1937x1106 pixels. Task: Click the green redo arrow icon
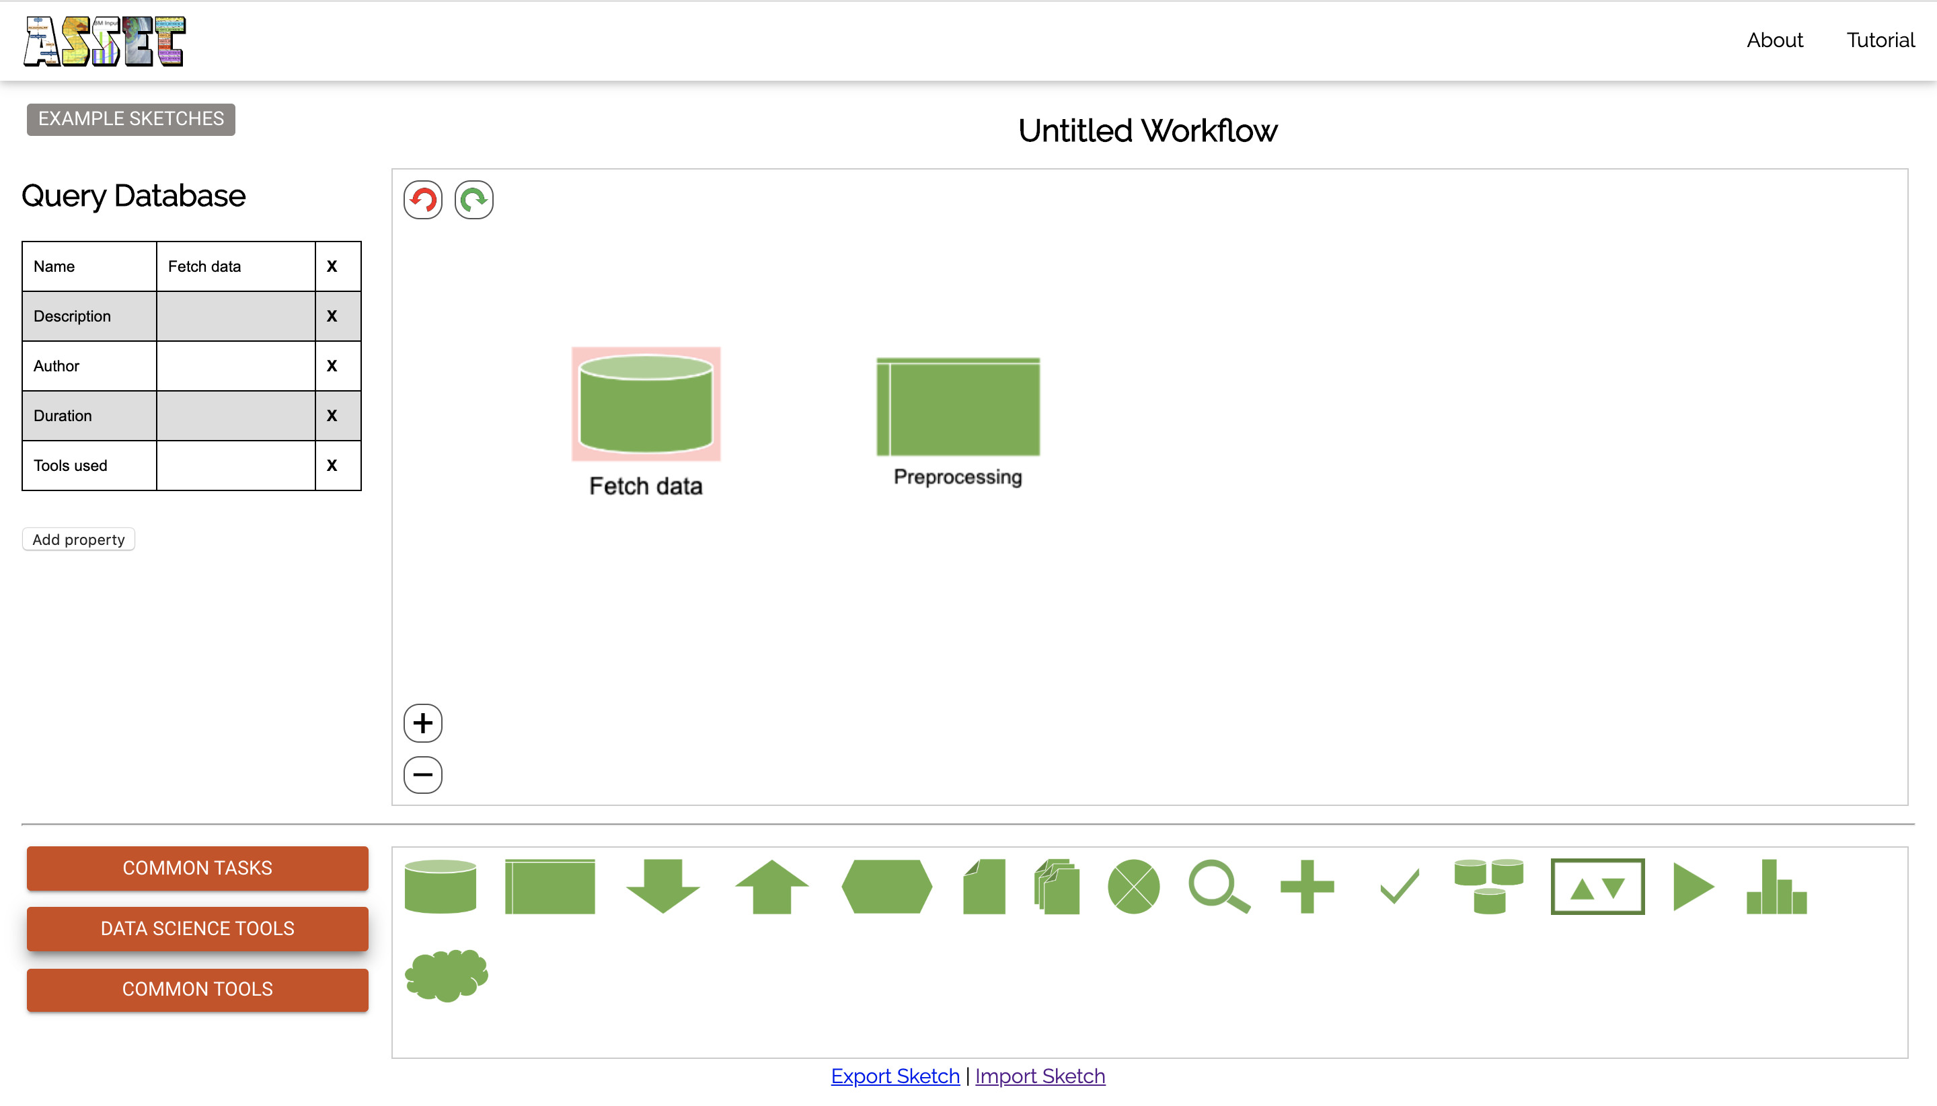(x=473, y=200)
